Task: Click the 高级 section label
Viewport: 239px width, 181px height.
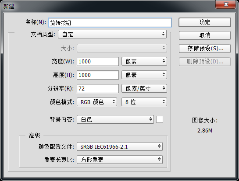Action: 35,135
